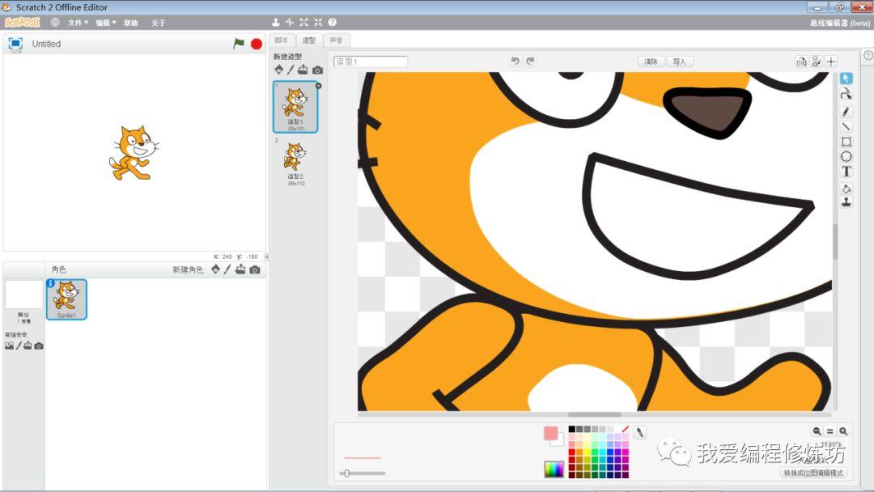The width and height of the screenshot is (874, 492).
Task: Click the Undo arrow in paint editor
Action: point(515,61)
